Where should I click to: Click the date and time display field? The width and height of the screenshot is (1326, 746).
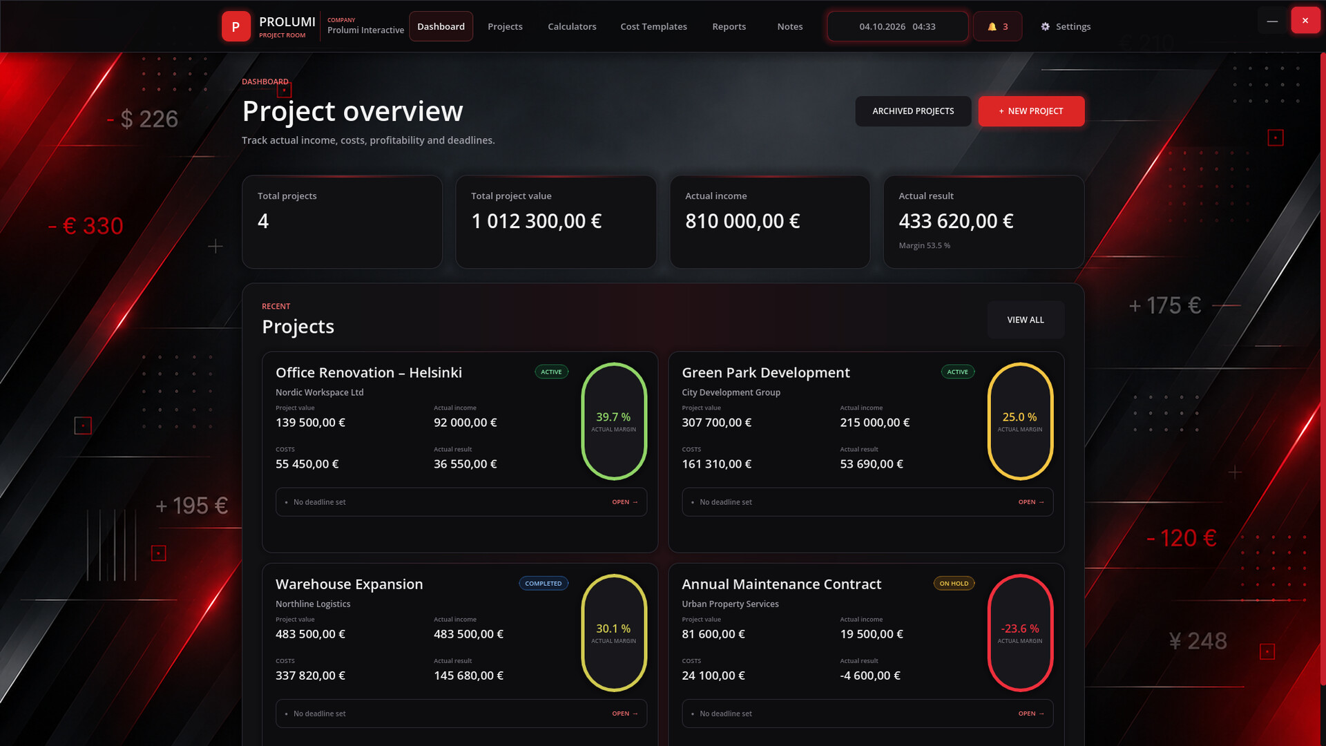click(898, 26)
